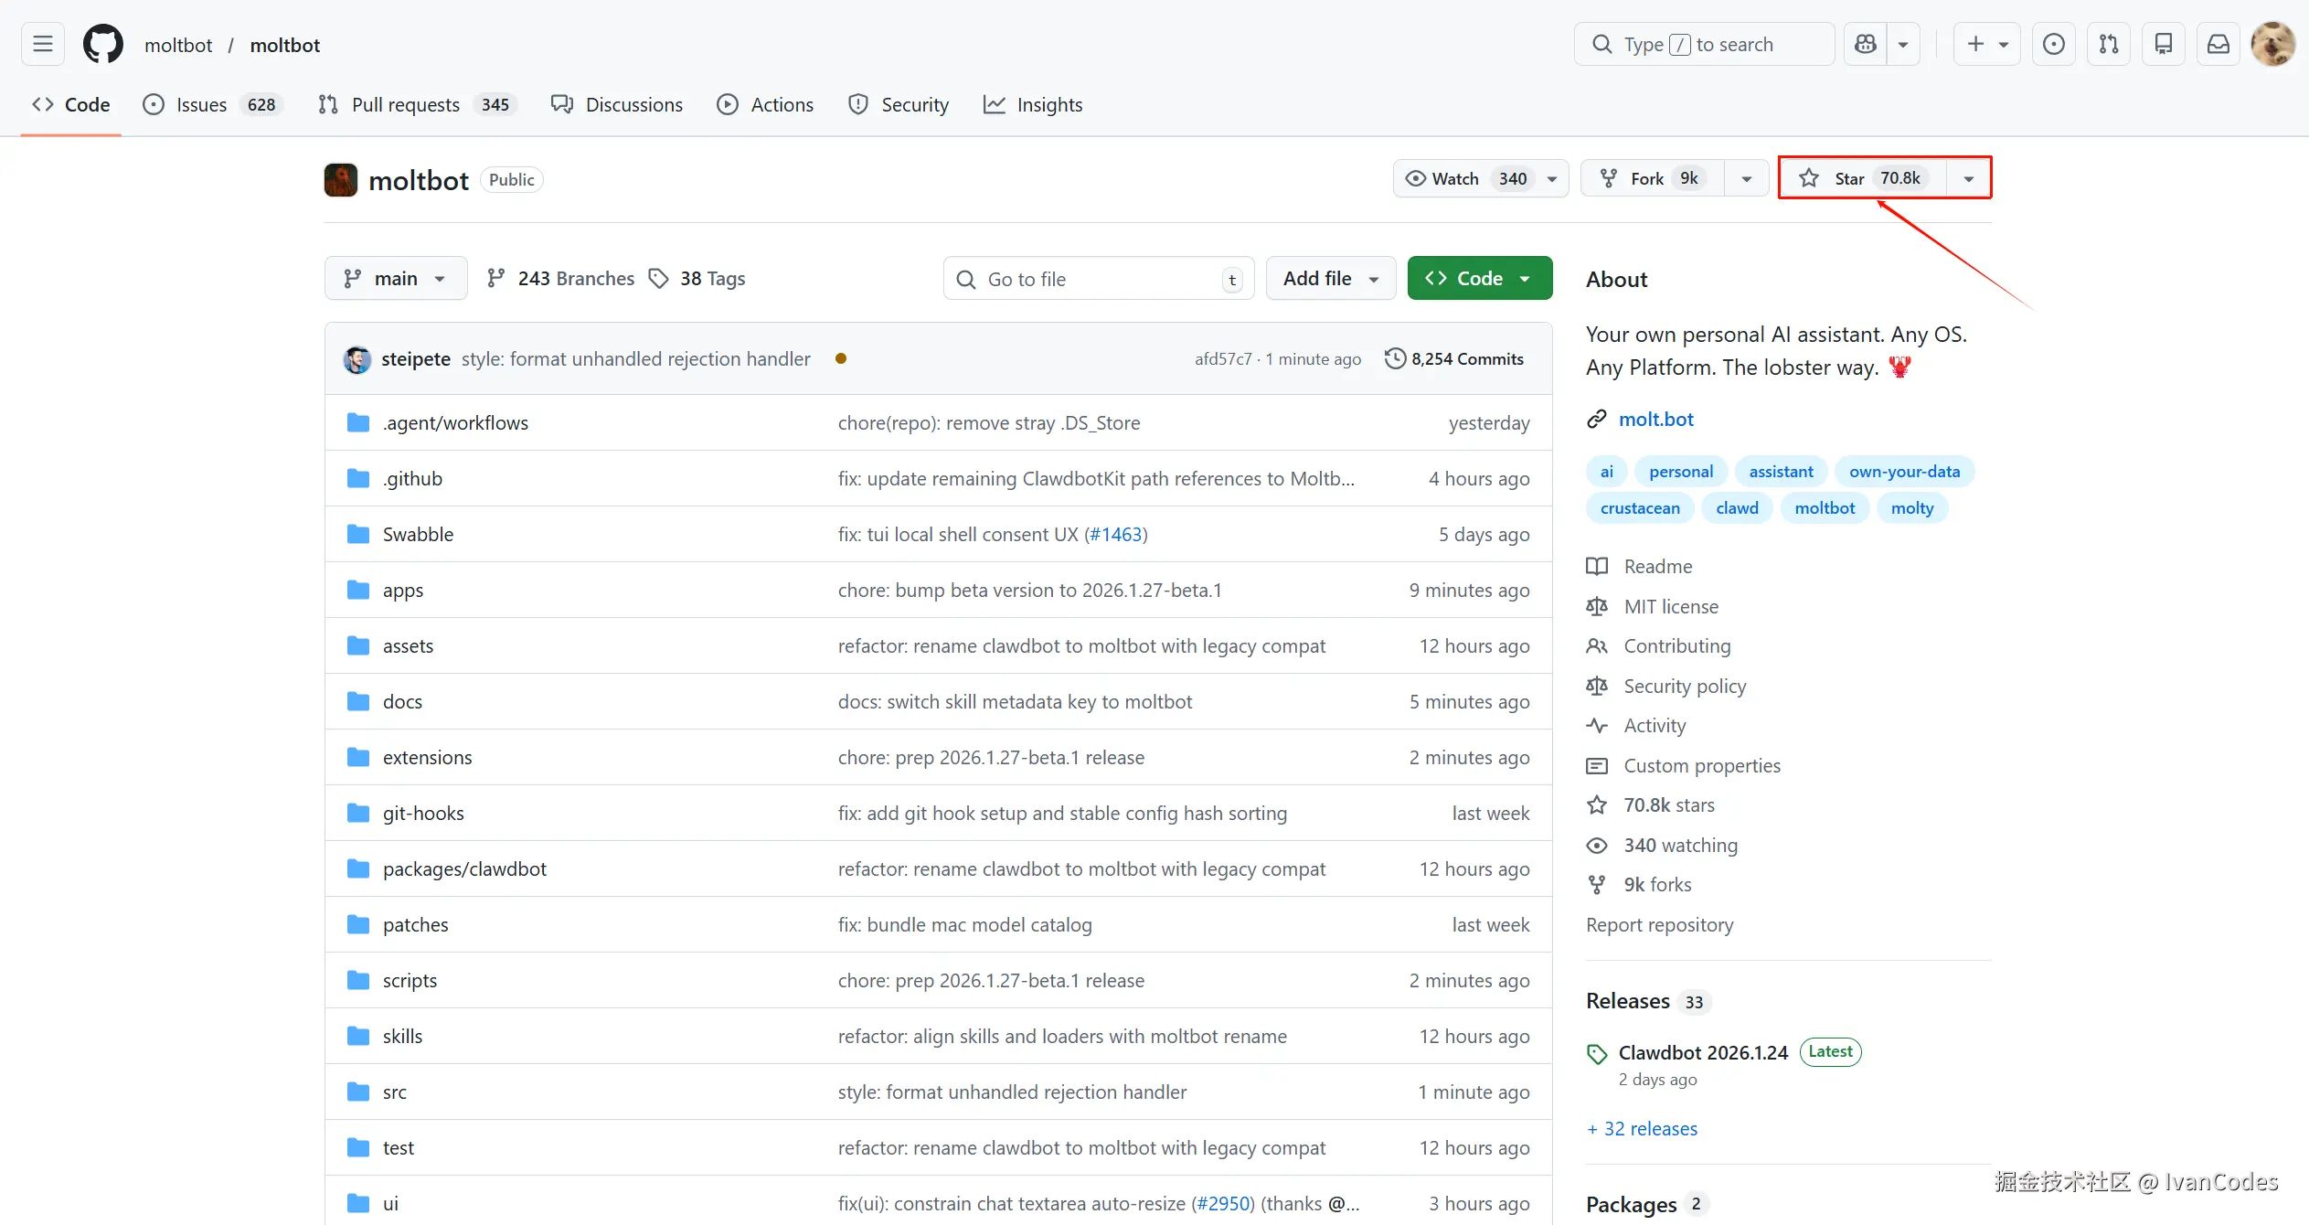
Task: Open the green Code dropdown
Action: pos(1479,279)
